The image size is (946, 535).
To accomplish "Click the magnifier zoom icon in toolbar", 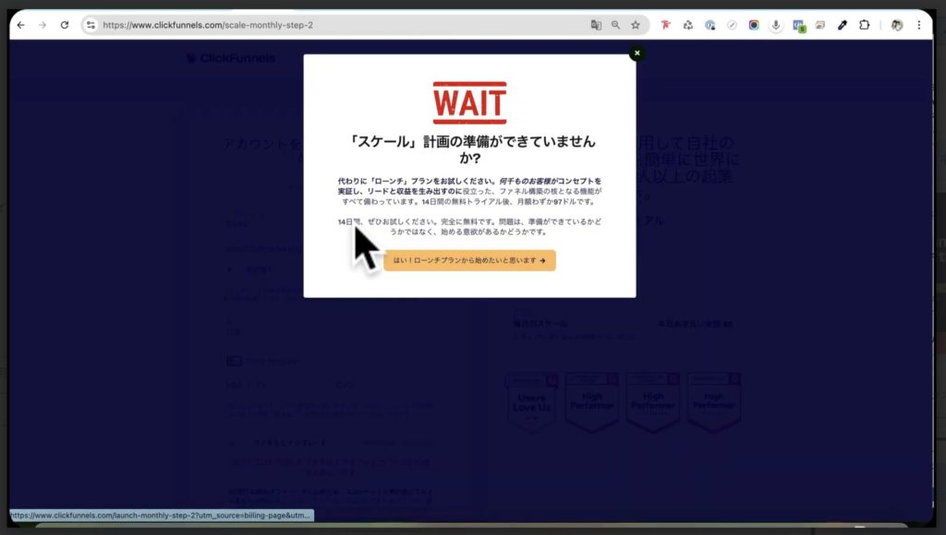I will [615, 25].
